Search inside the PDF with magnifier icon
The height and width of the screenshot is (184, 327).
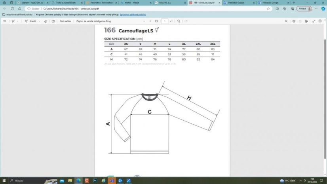click(x=286, y=21)
